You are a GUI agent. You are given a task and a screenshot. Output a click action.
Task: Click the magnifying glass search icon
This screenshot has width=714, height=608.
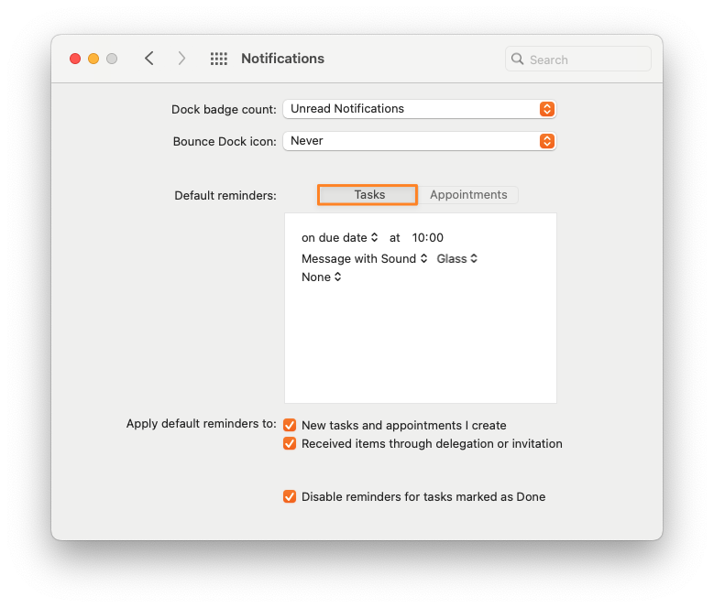click(517, 59)
